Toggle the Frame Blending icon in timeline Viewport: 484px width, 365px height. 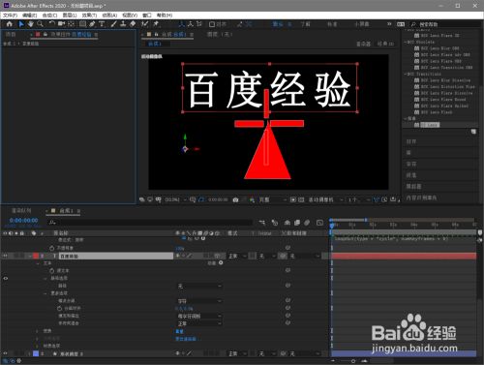[x=297, y=223]
